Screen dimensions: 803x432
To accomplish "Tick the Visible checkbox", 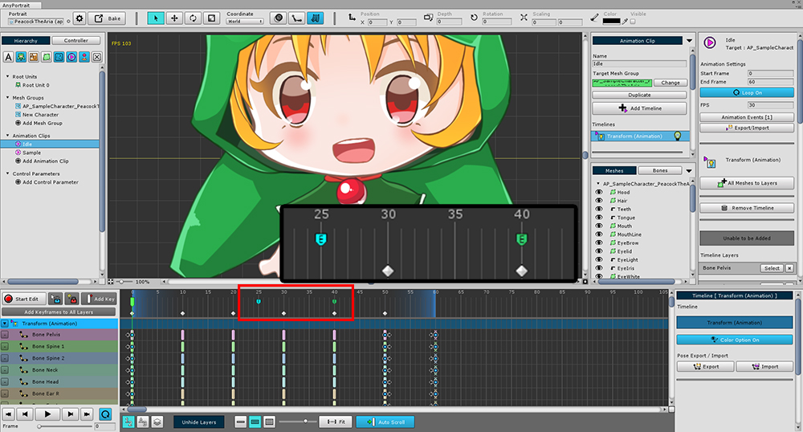I will click(x=633, y=22).
